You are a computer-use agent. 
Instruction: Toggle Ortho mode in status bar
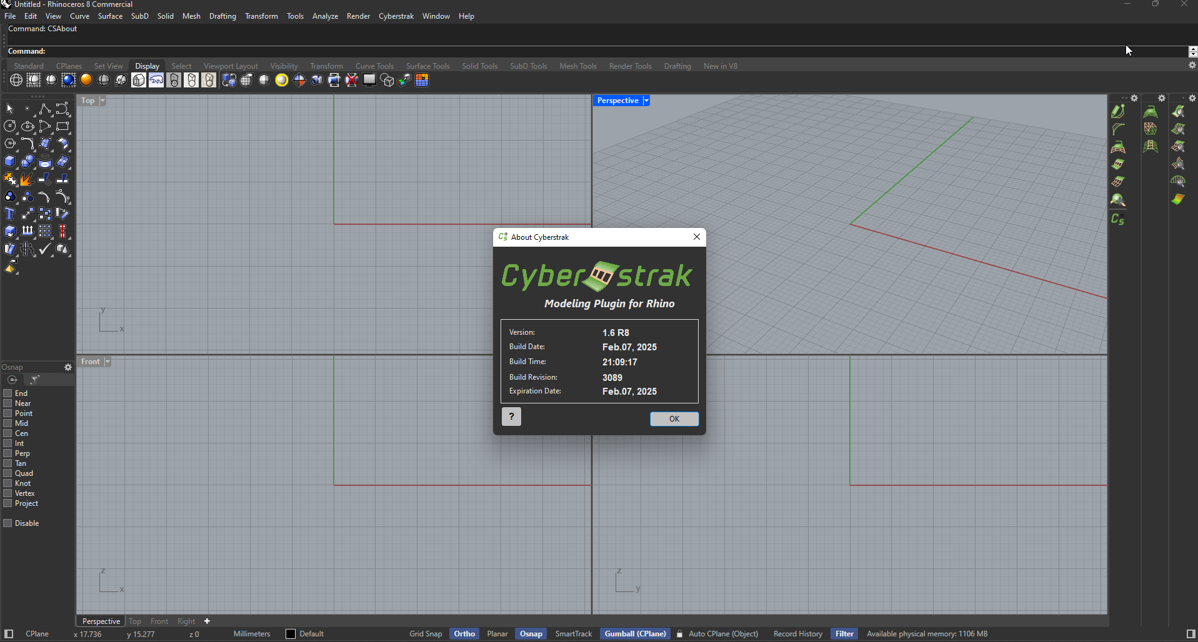click(x=464, y=634)
